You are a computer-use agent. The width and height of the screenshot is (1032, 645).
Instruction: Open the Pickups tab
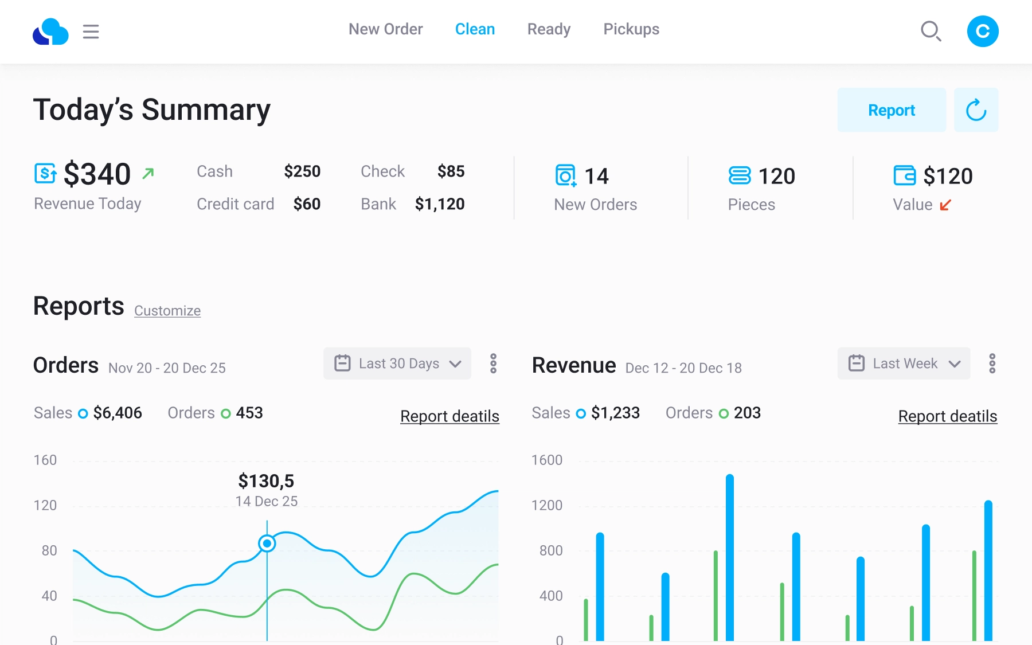point(631,29)
